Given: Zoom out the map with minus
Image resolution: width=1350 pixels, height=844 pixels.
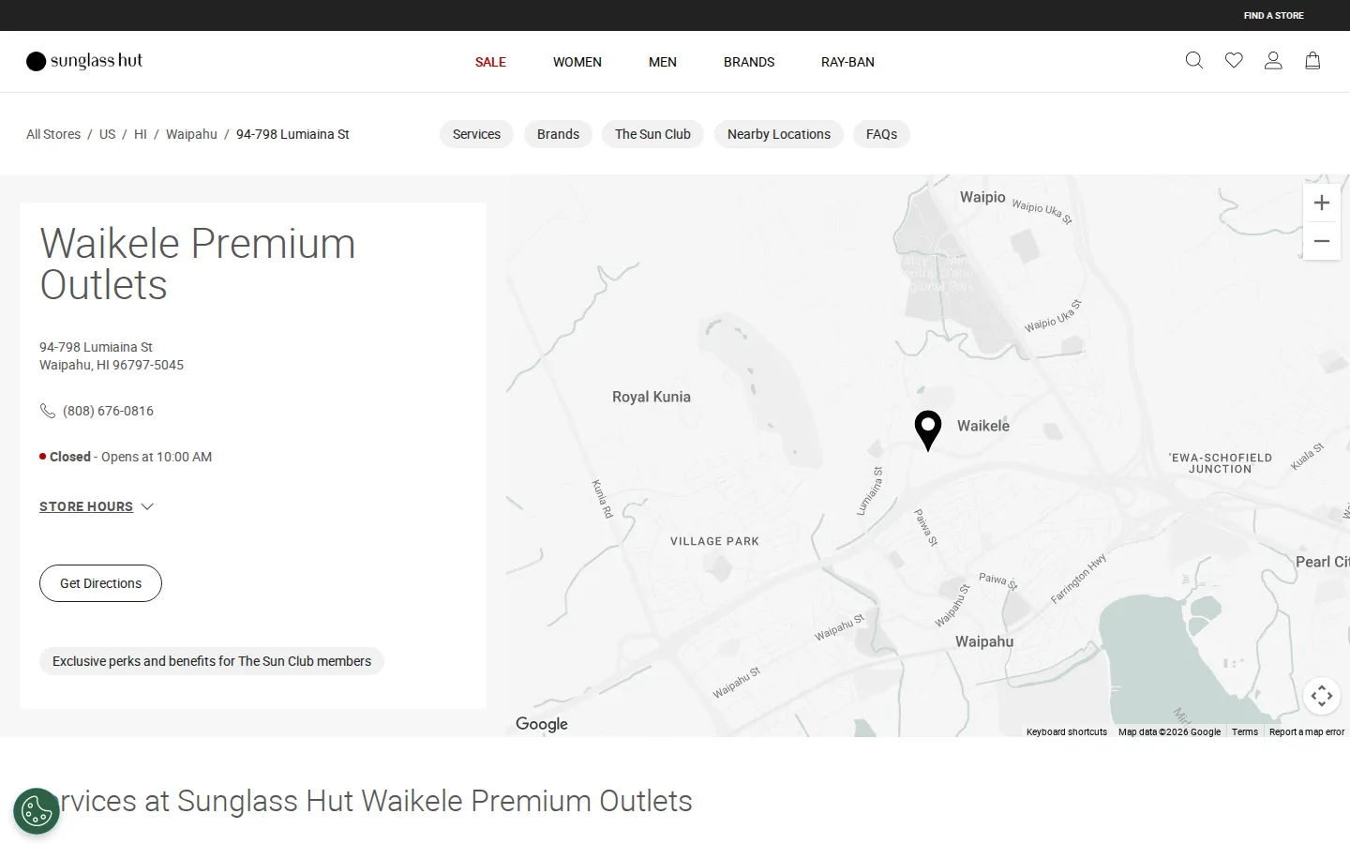Looking at the screenshot, I should [x=1322, y=241].
